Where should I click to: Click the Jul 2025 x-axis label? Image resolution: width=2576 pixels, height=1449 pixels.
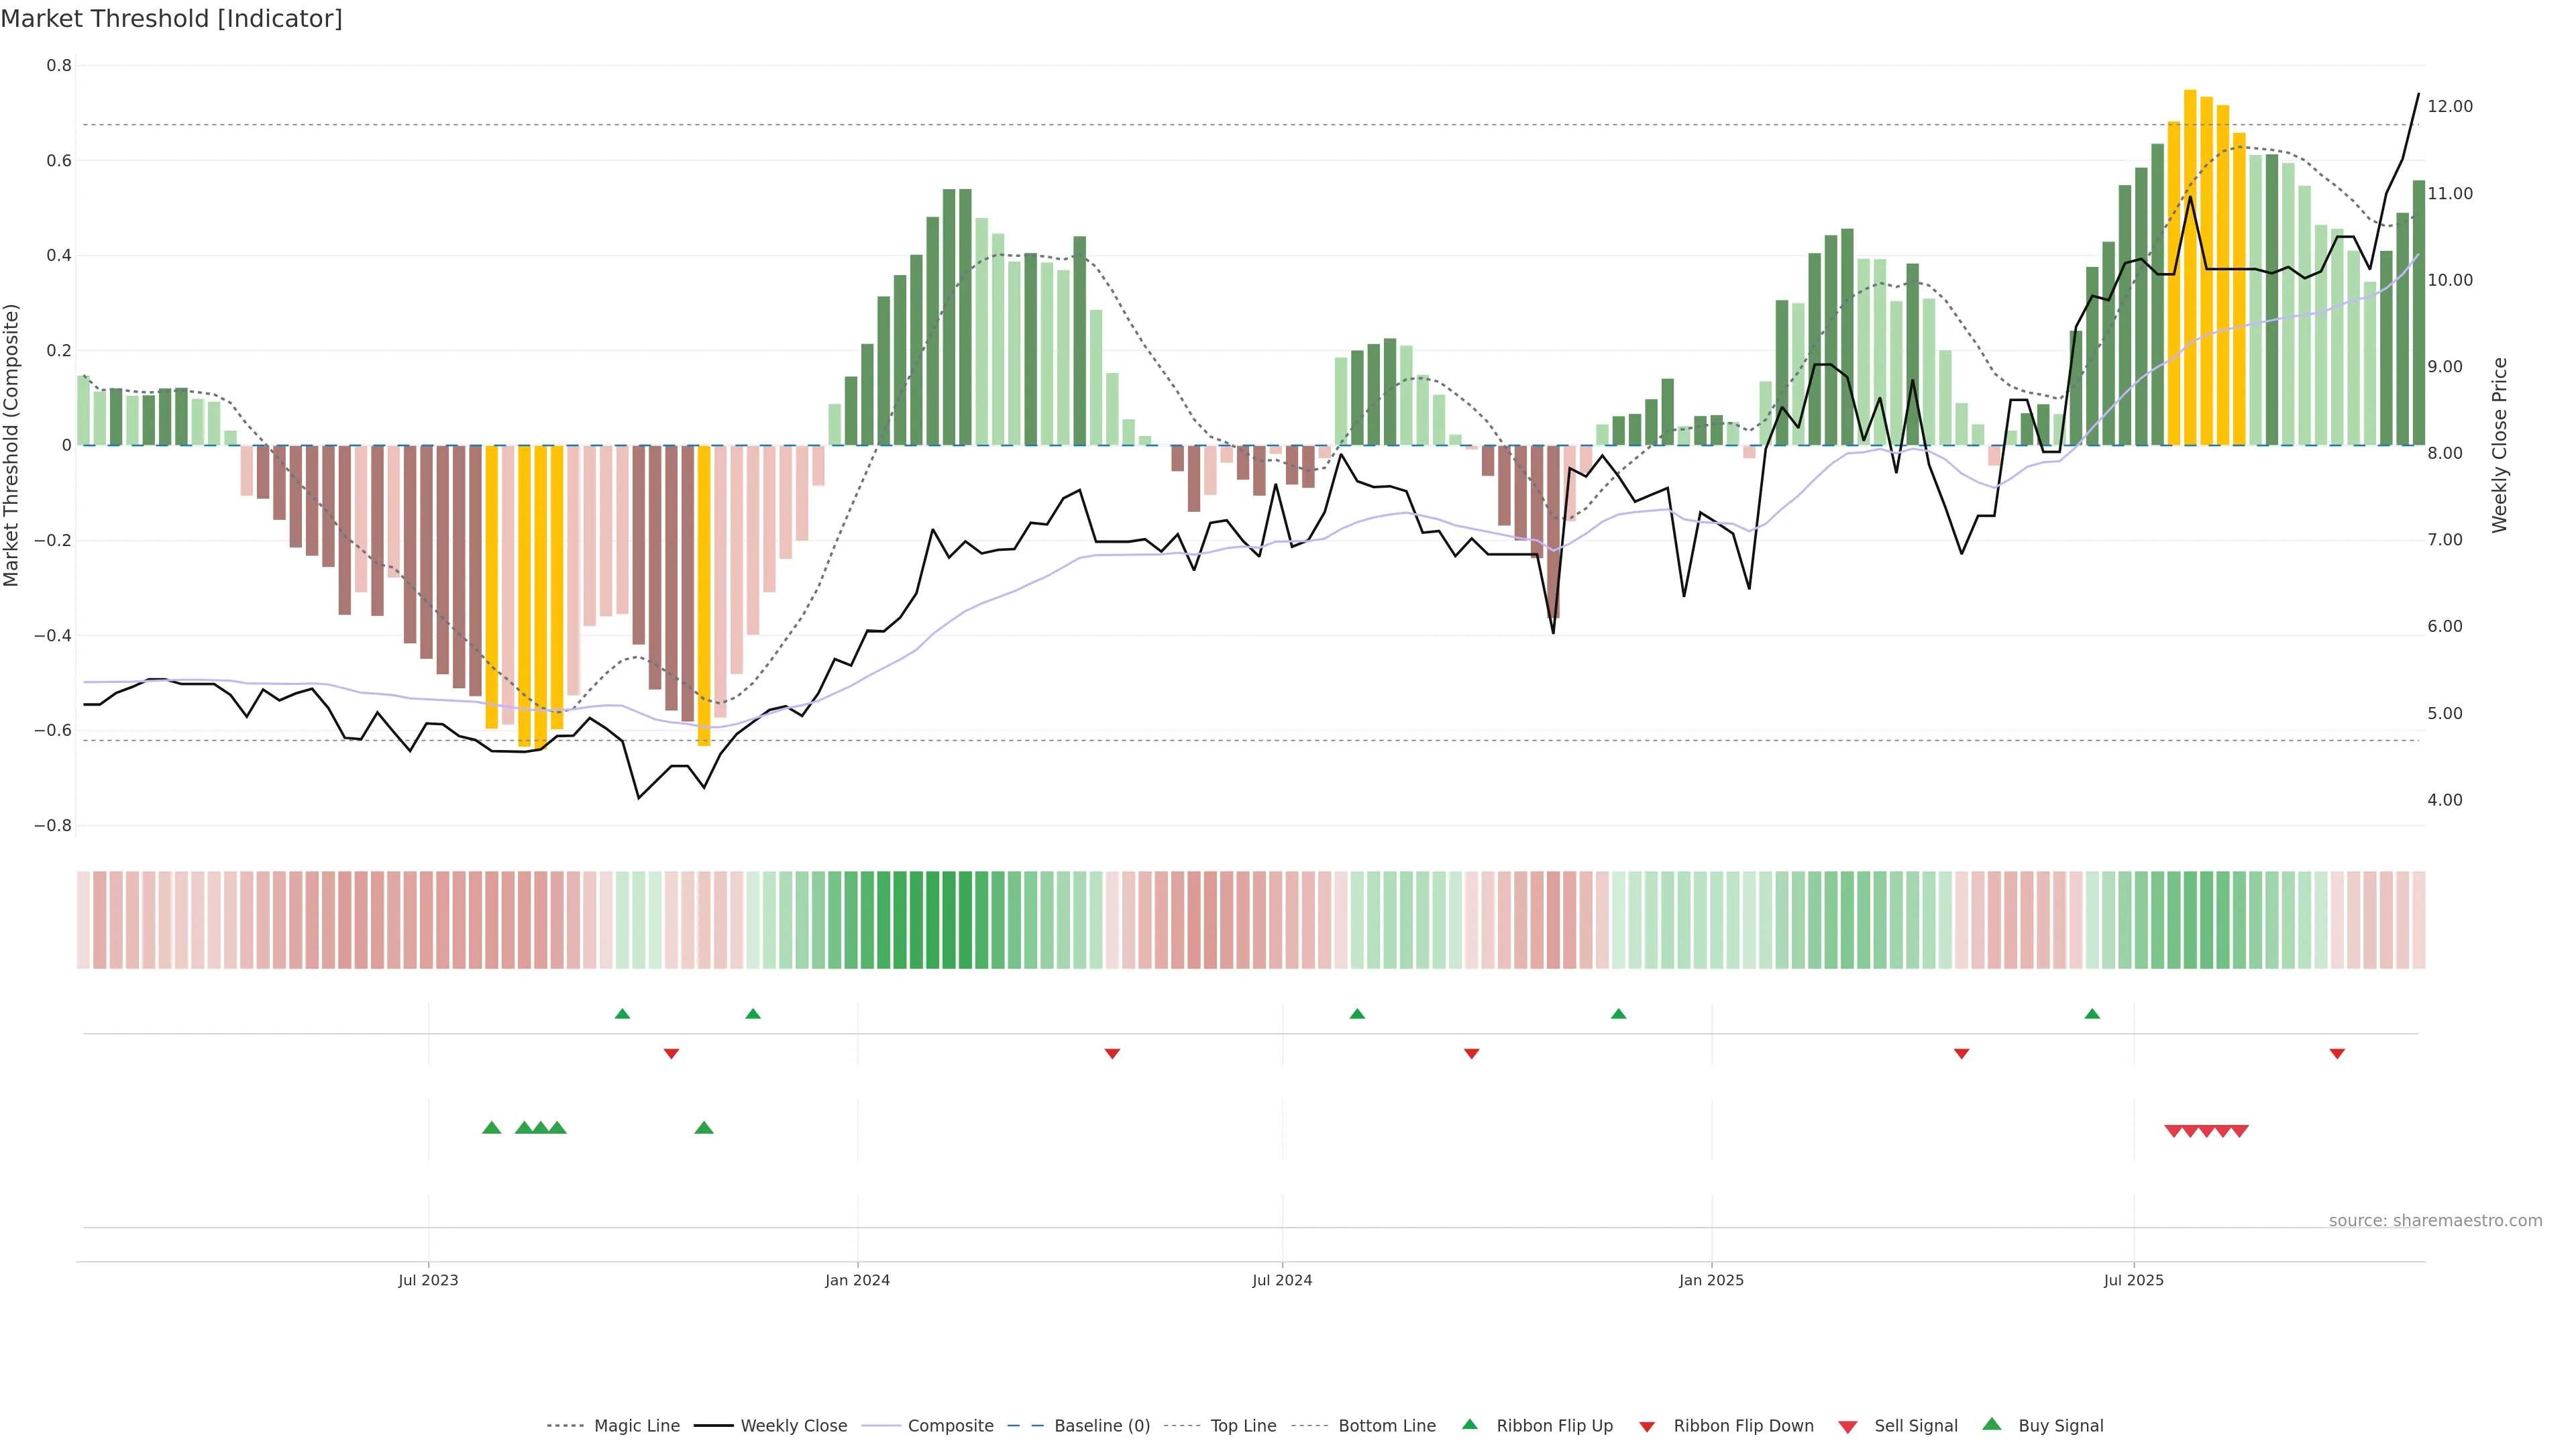tap(2133, 1280)
